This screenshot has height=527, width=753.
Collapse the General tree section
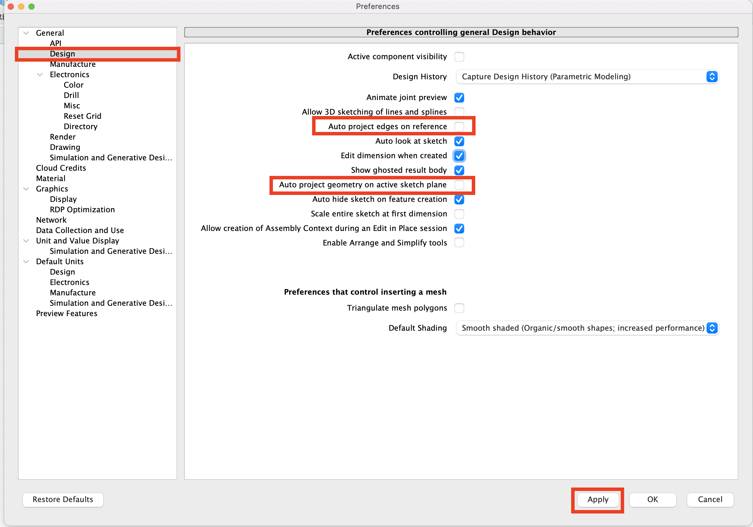(x=26, y=33)
